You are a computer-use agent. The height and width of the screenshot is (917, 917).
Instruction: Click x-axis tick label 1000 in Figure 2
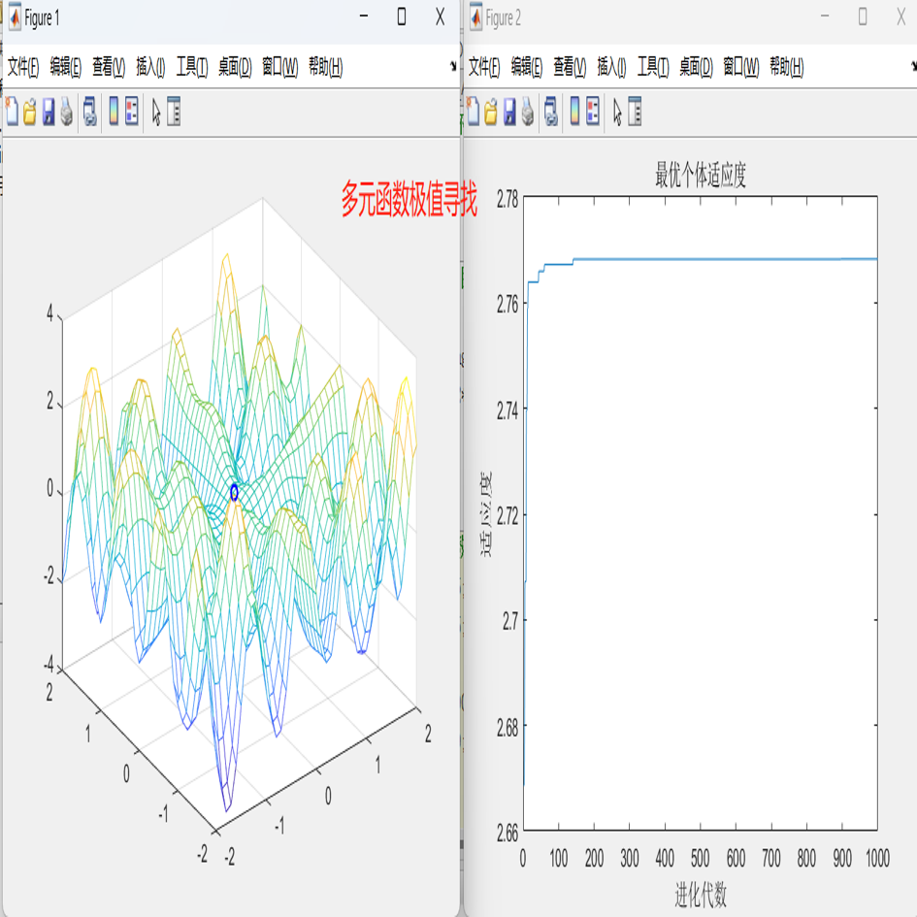(x=877, y=858)
